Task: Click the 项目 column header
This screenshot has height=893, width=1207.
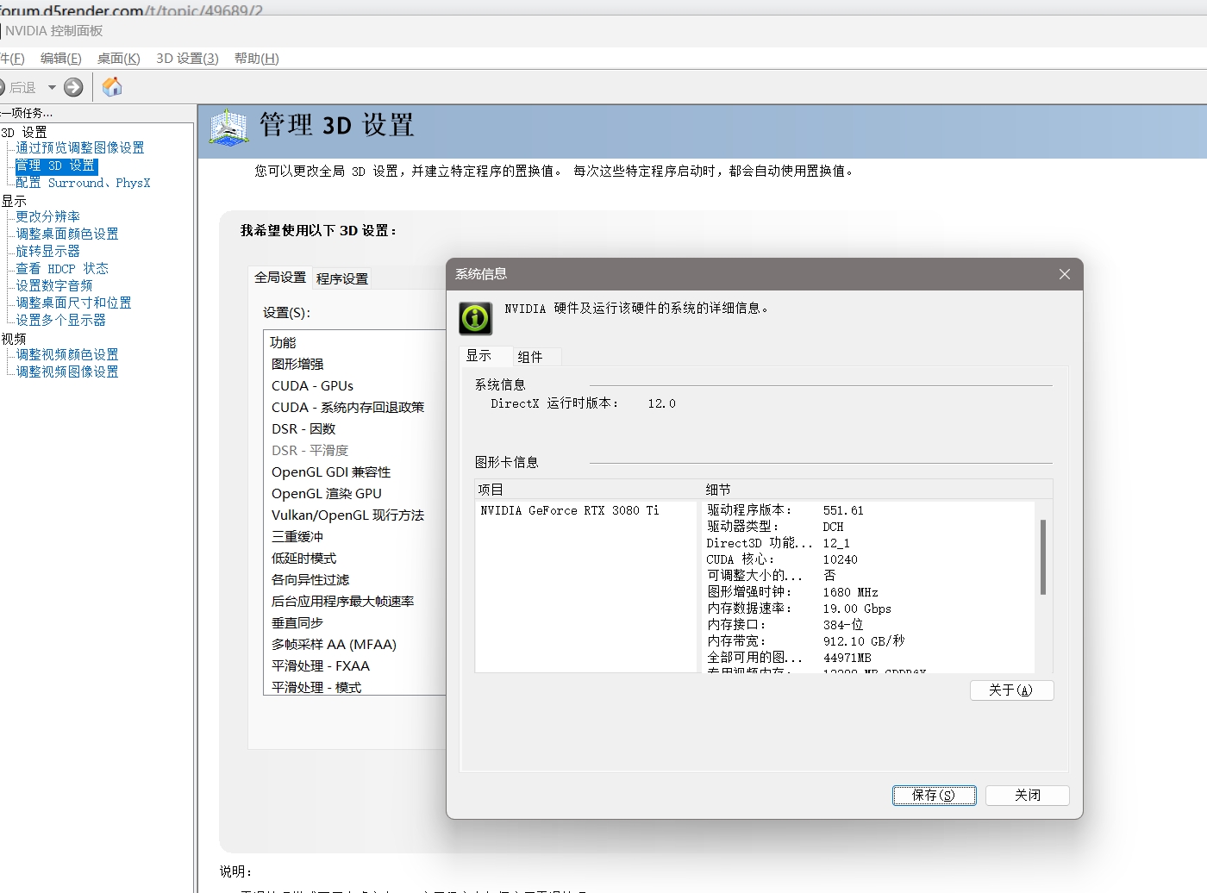Action: pyautogui.click(x=588, y=490)
